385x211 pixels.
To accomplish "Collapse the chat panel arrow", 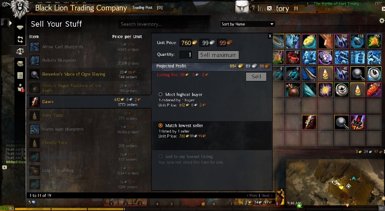I will (4, 168).
